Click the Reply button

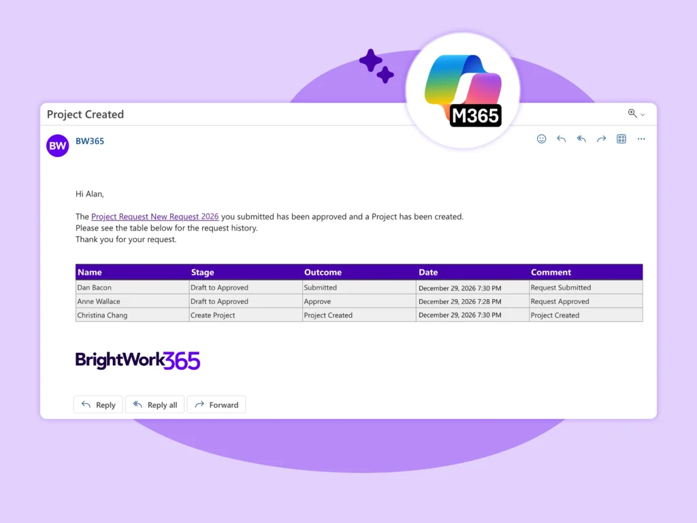(x=98, y=405)
